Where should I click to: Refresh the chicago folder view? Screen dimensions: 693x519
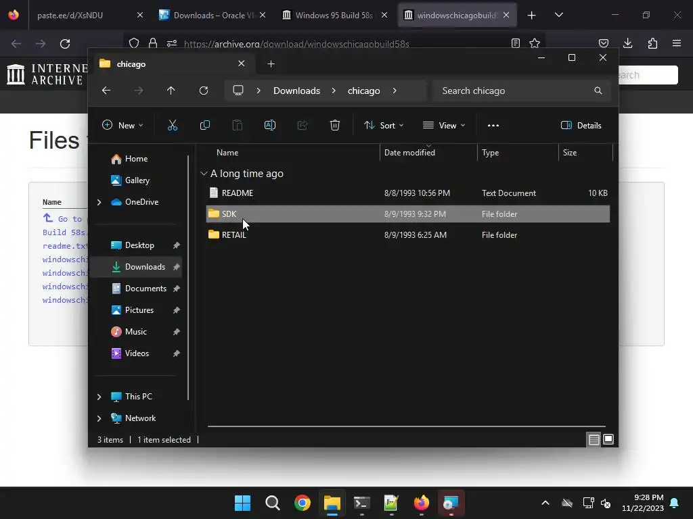coord(204,91)
